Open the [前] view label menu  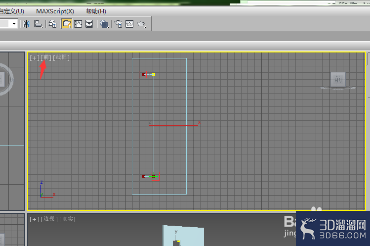click(46, 57)
